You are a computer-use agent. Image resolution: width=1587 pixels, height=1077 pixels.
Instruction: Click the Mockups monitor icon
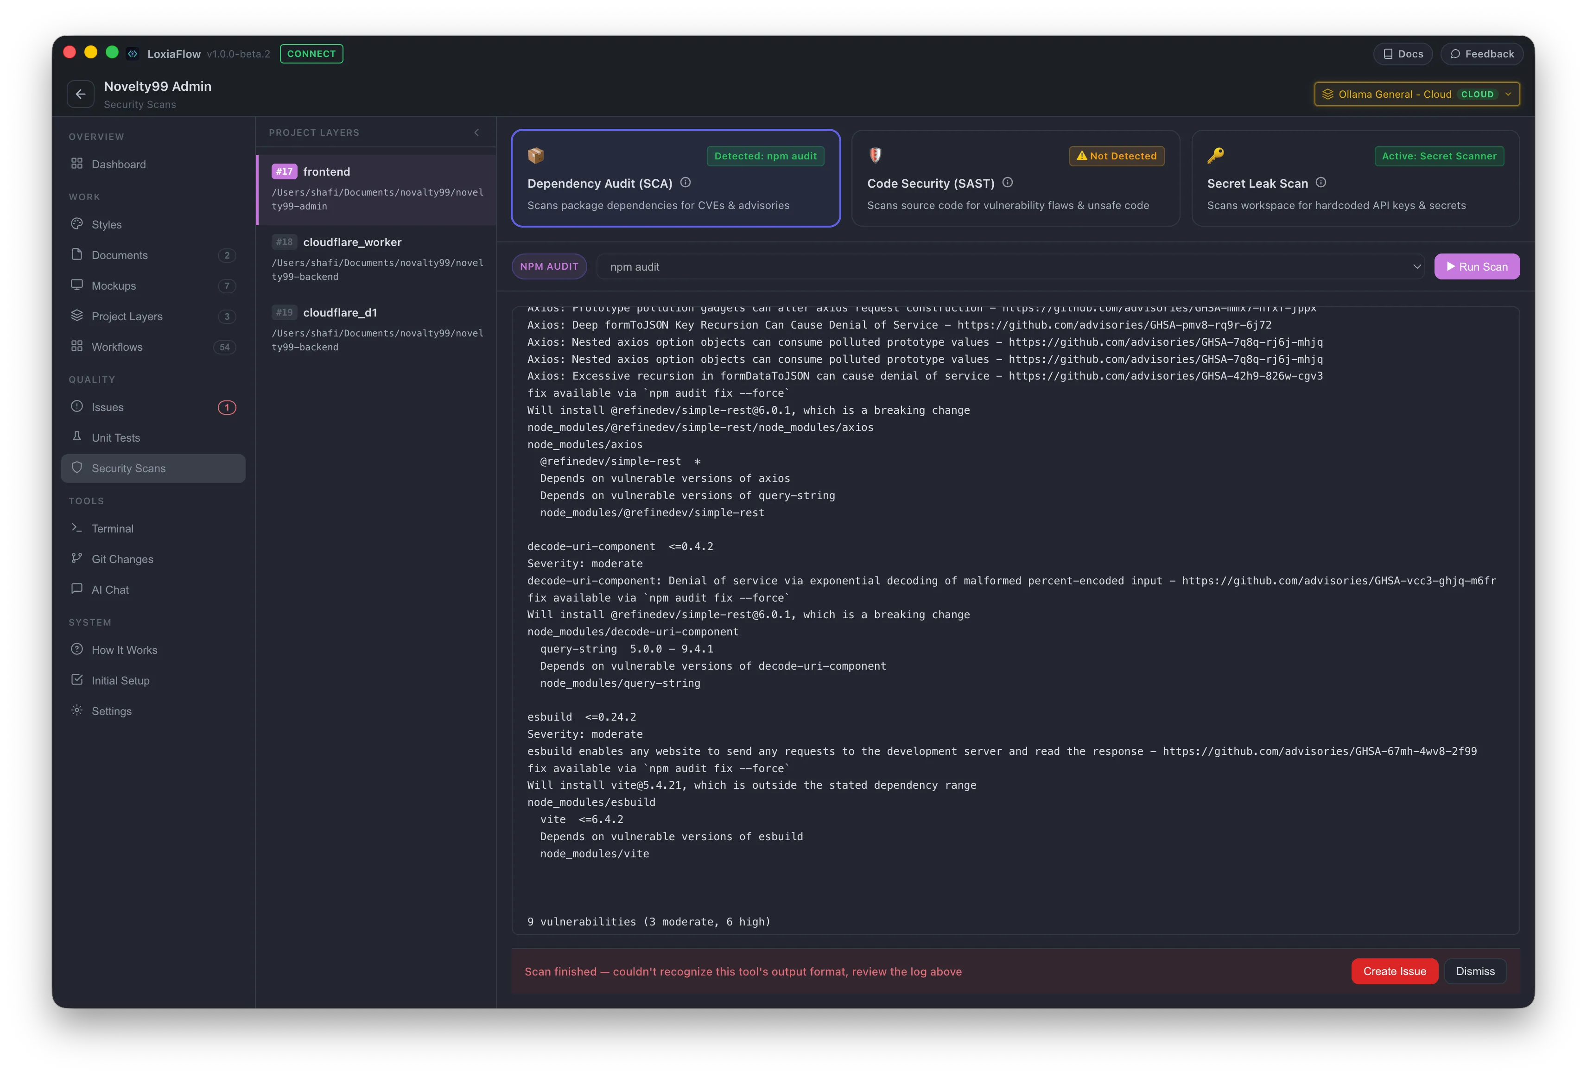(x=77, y=285)
